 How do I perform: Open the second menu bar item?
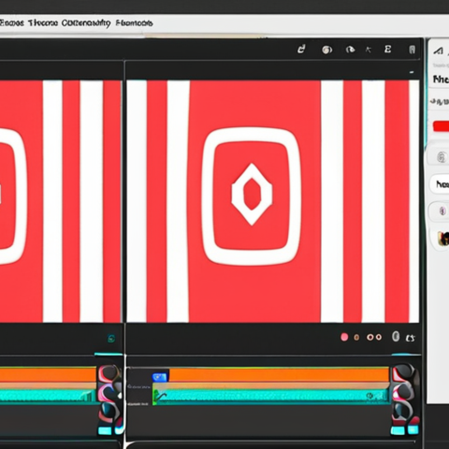coord(43,23)
